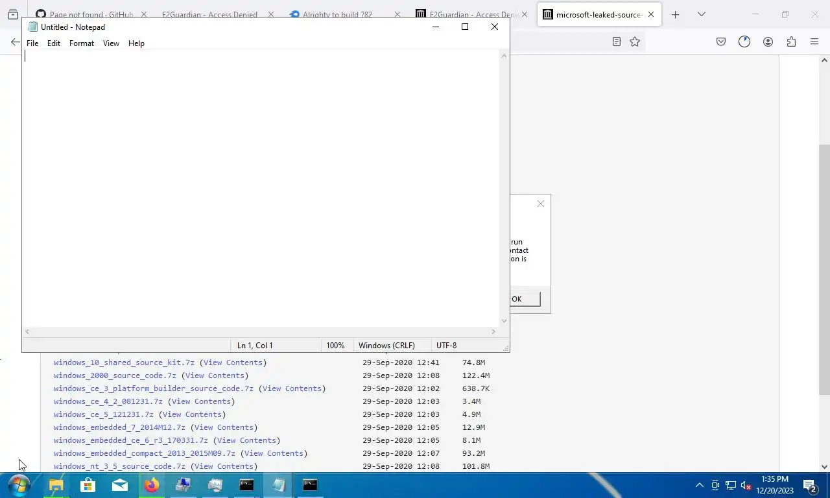Open windows_ce_4_2_081231.7z link

pos(108,401)
